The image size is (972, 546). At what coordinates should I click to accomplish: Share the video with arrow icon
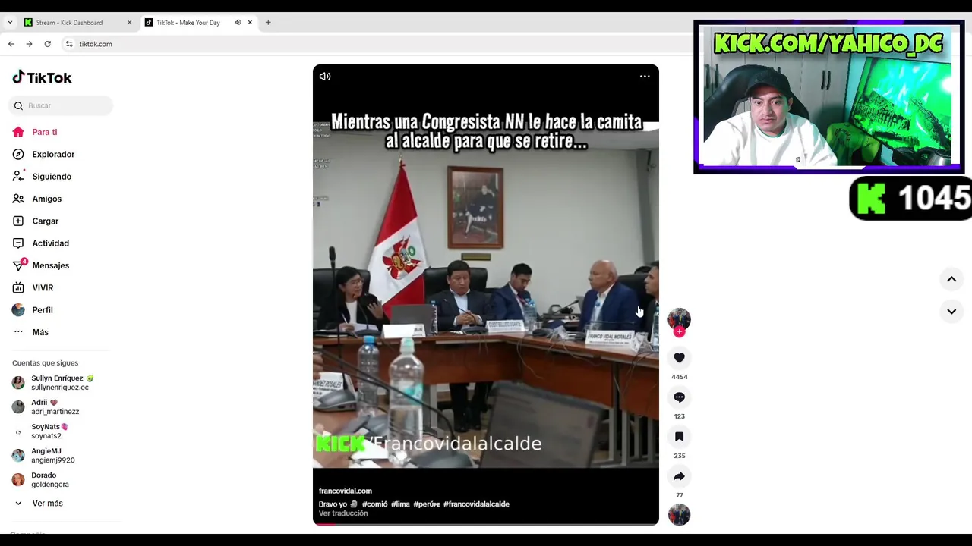(679, 476)
